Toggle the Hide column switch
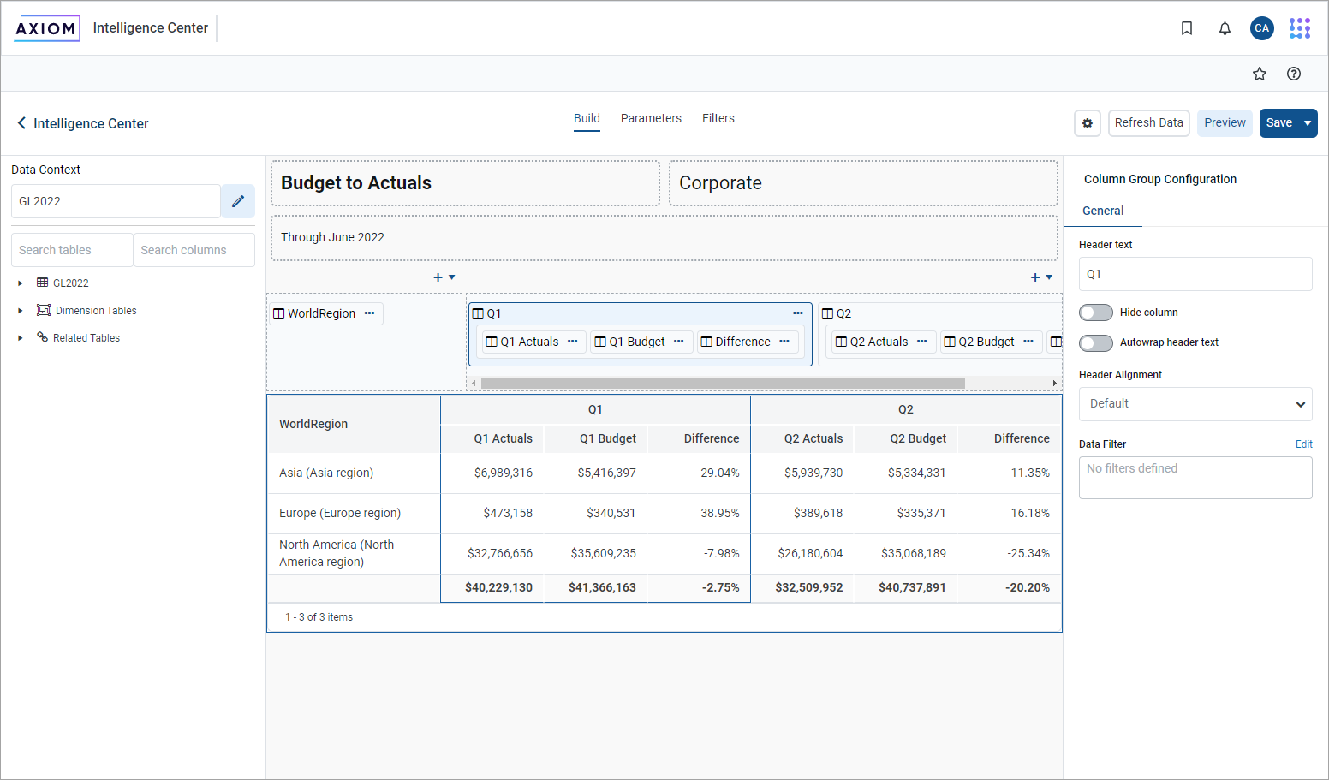This screenshot has width=1329, height=780. [1096, 313]
